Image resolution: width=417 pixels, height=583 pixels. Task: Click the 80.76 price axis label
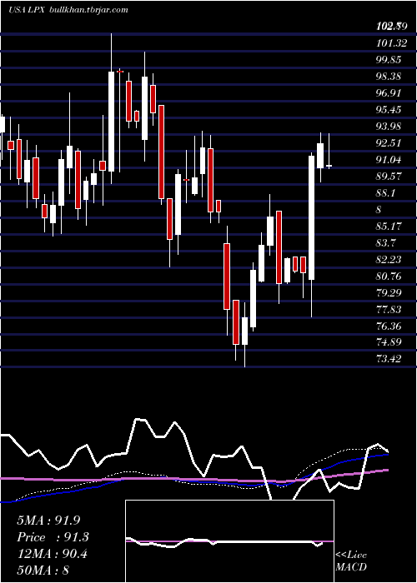click(x=390, y=277)
